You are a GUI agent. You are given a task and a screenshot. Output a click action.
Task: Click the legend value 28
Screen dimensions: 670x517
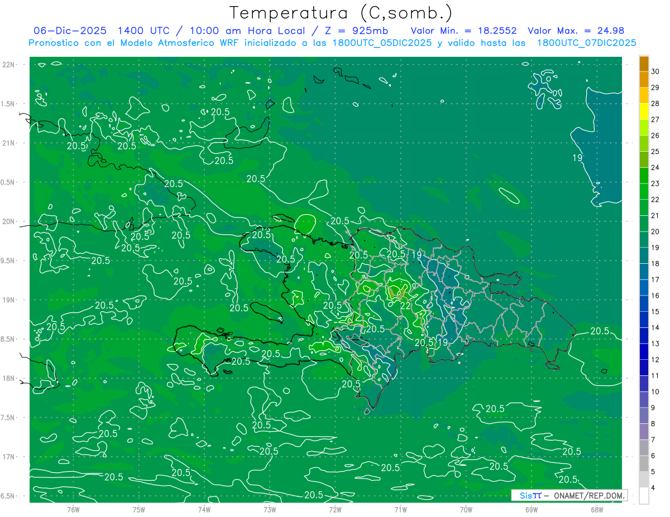[655, 103]
